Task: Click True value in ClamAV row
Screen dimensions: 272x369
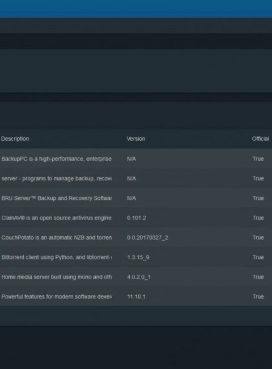Action: coord(258,218)
